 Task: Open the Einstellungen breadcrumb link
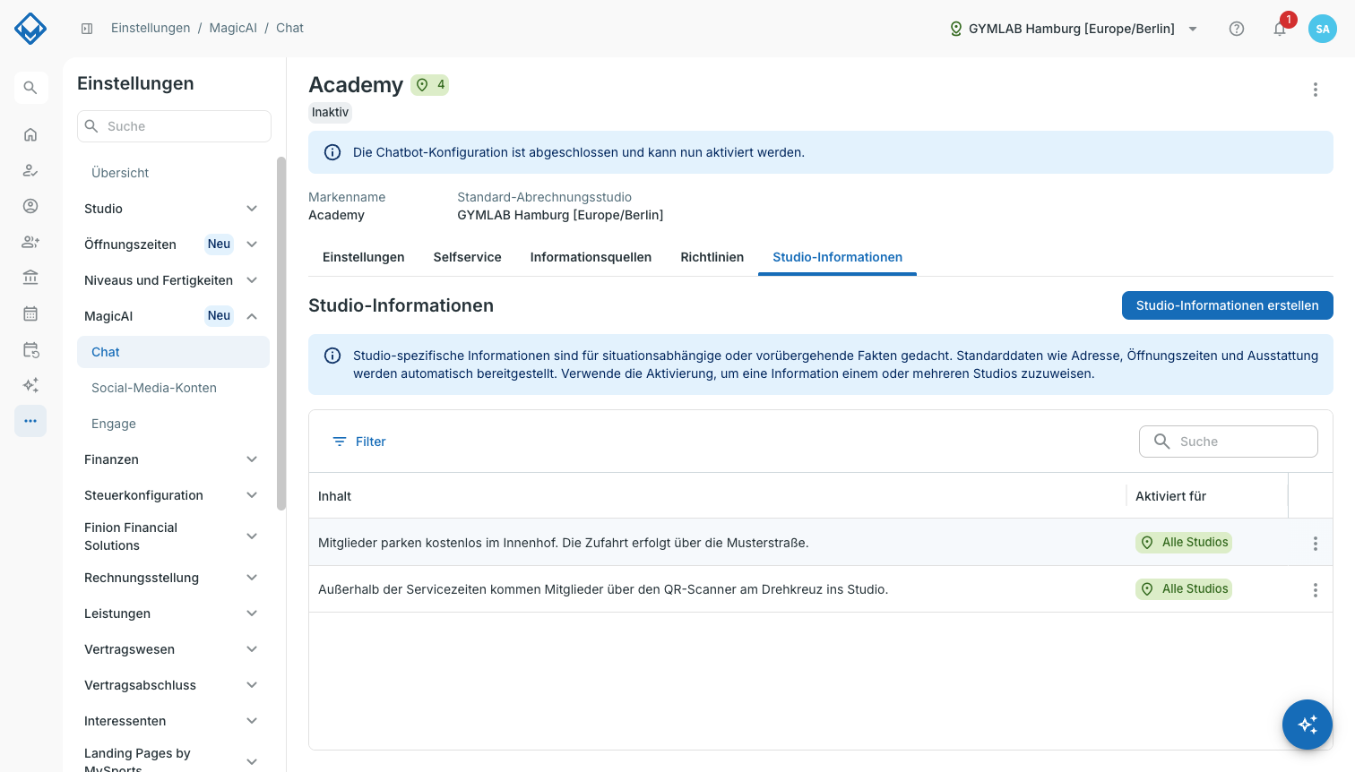pyautogui.click(x=151, y=28)
